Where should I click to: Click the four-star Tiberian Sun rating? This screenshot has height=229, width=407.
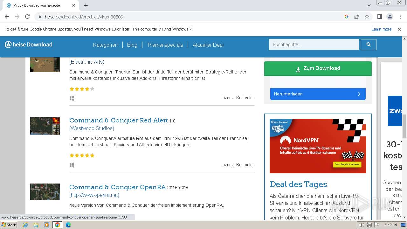click(82, 89)
